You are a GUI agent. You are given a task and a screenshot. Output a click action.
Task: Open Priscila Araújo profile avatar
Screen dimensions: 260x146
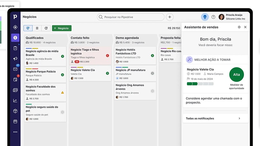pos(222,17)
